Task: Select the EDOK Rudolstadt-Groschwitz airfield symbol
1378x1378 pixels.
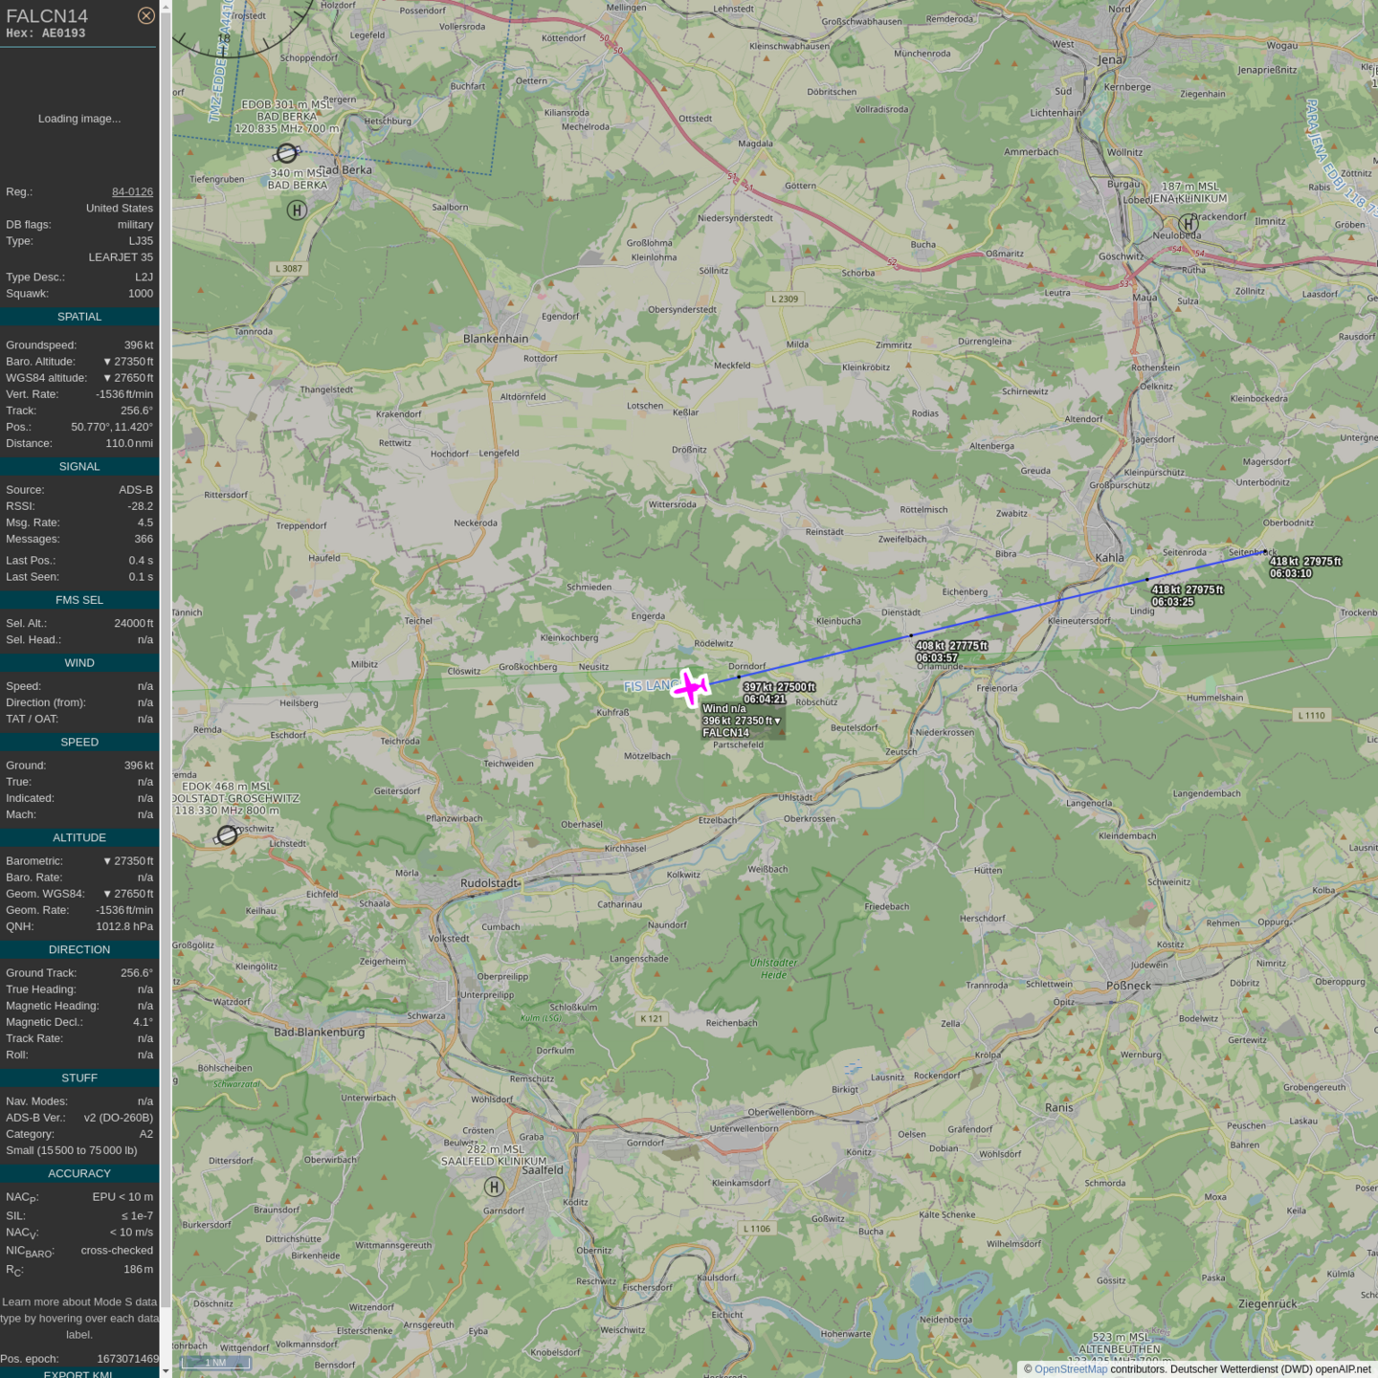Action: [227, 834]
